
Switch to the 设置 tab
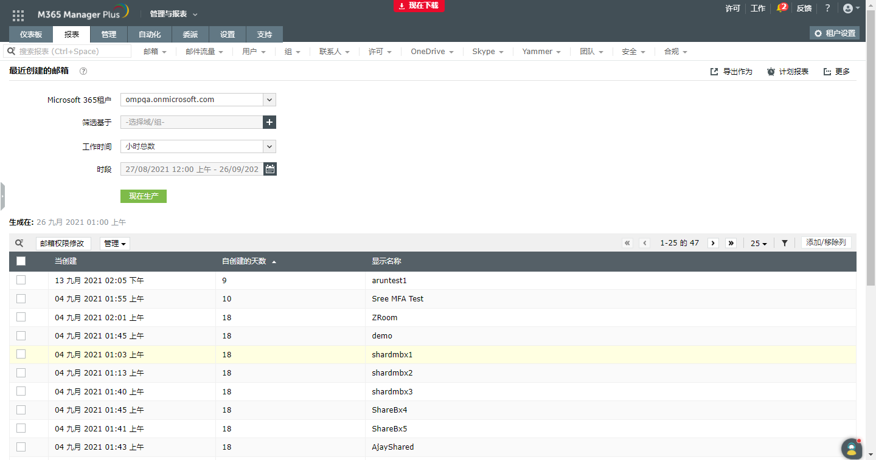tap(228, 35)
